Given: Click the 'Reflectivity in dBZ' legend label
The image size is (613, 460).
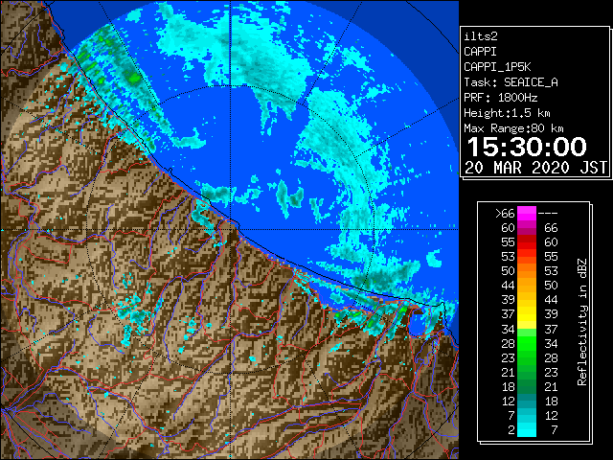Looking at the screenshot, I should point(582,322).
